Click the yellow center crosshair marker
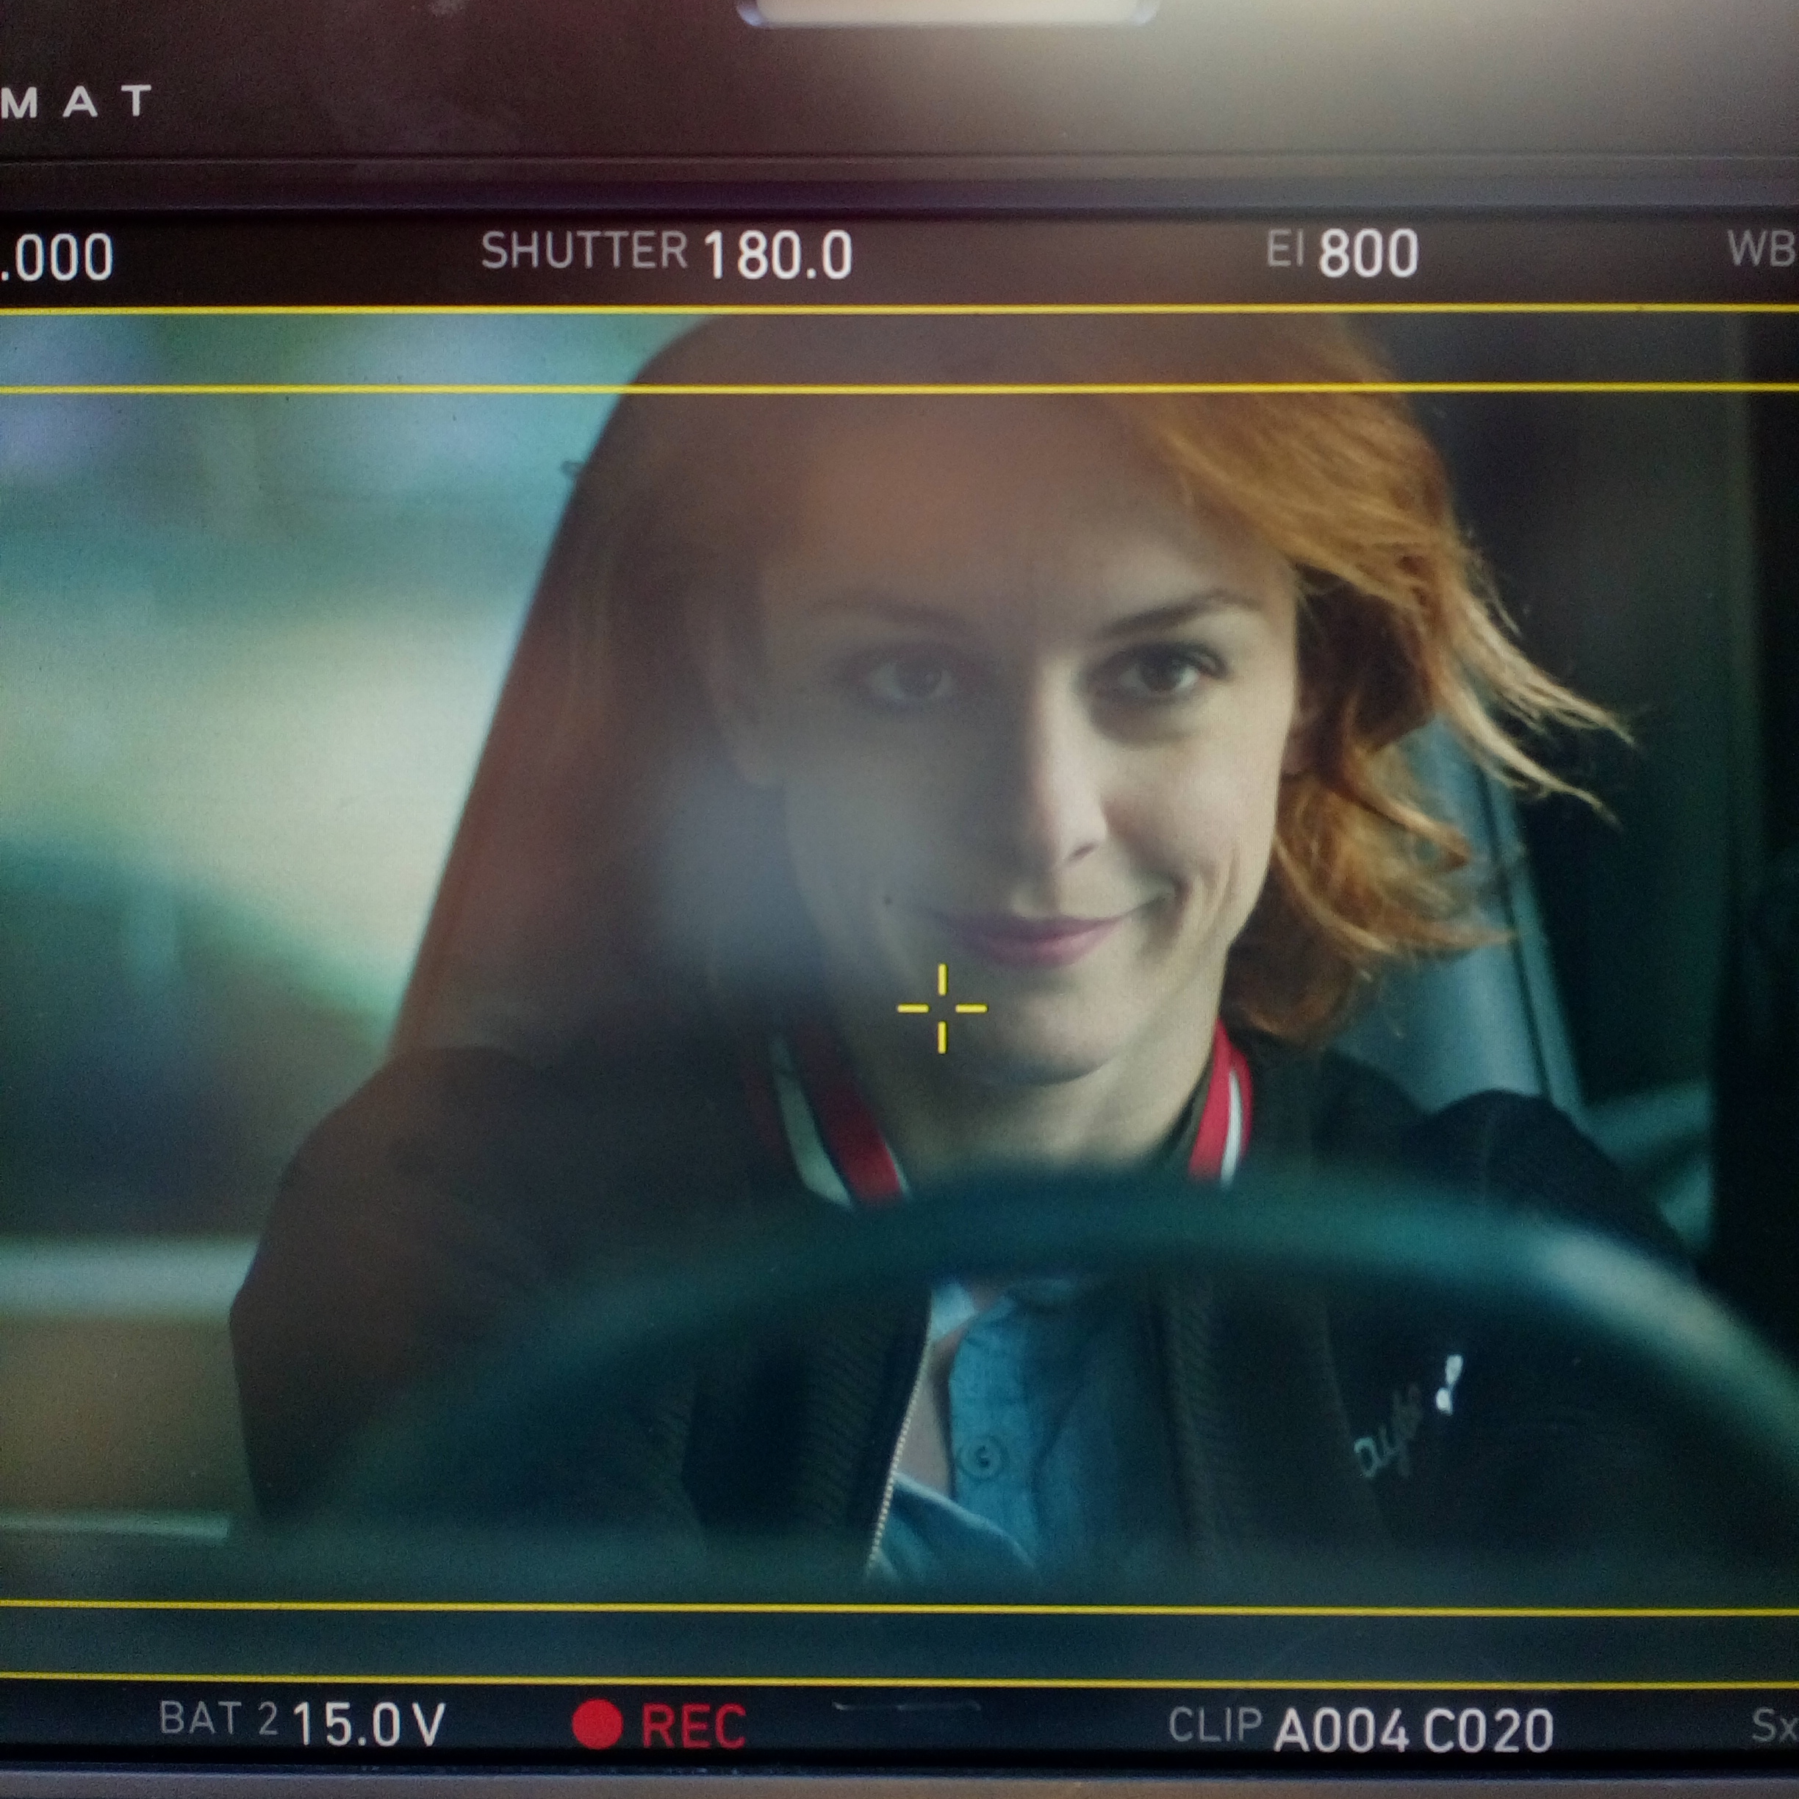1799x1799 pixels. pyautogui.click(x=941, y=1008)
